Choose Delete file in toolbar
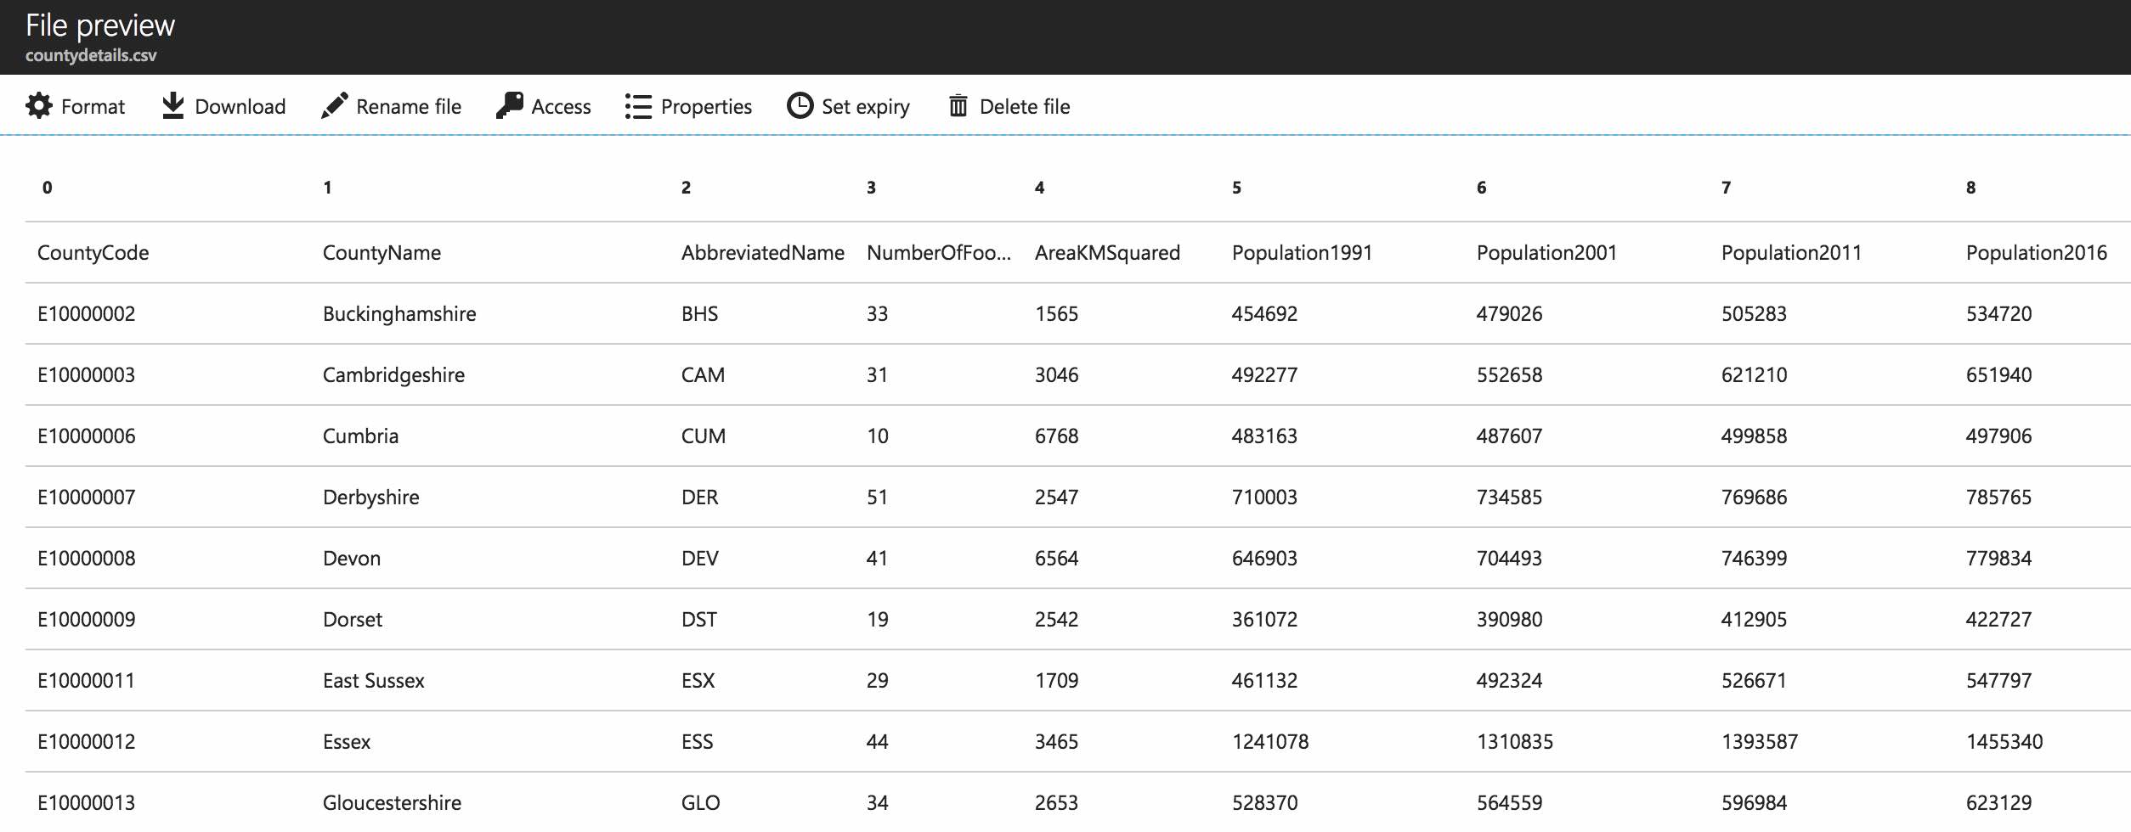2131x832 pixels. [x=1024, y=107]
